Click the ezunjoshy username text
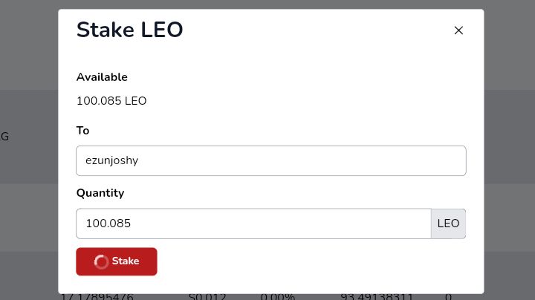This screenshot has height=300, width=535. 111,160
